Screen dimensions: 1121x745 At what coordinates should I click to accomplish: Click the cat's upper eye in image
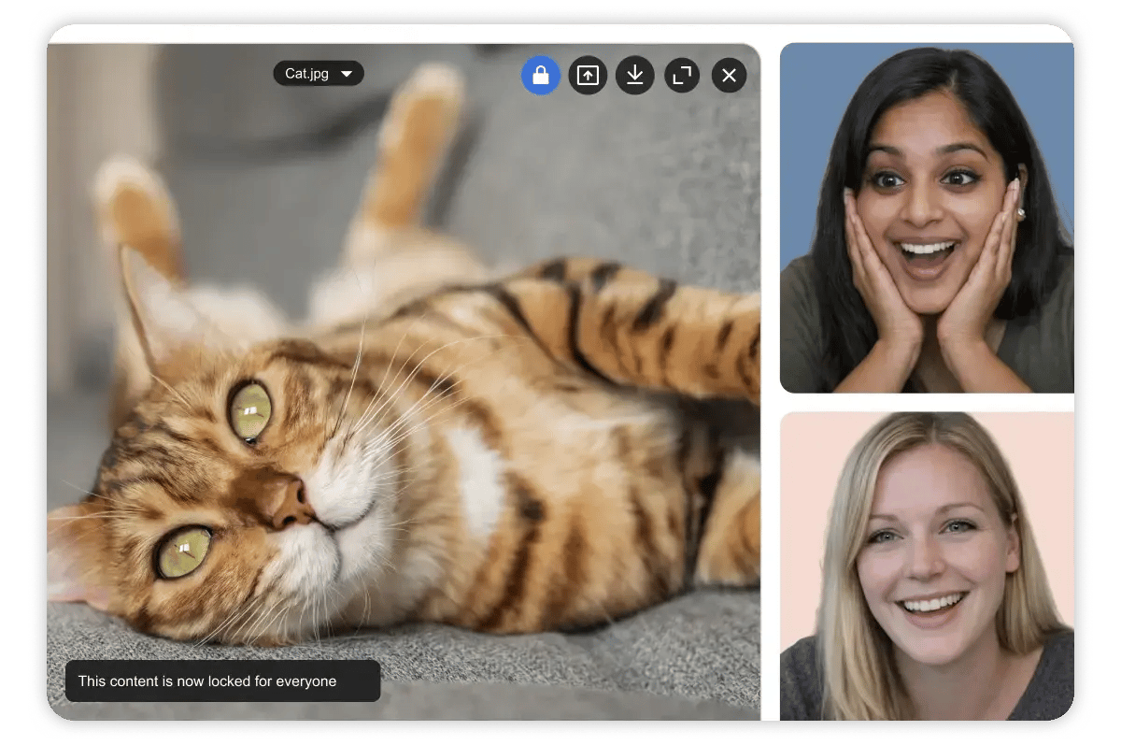click(x=250, y=411)
